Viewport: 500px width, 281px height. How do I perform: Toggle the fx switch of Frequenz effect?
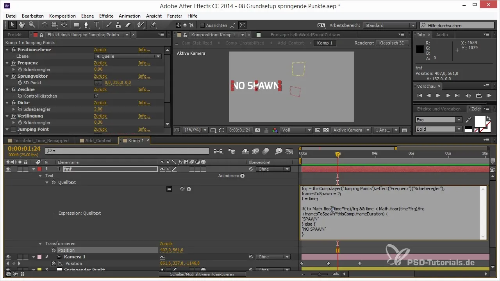click(14, 63)
